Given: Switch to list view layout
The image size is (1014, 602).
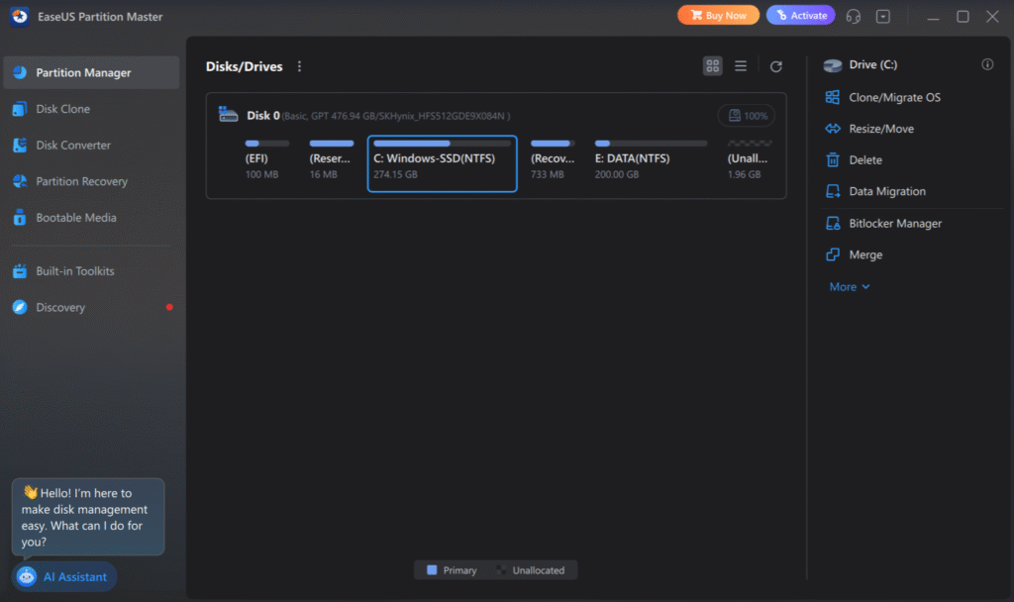Looking at the screenshot, I should click(741, 66).
